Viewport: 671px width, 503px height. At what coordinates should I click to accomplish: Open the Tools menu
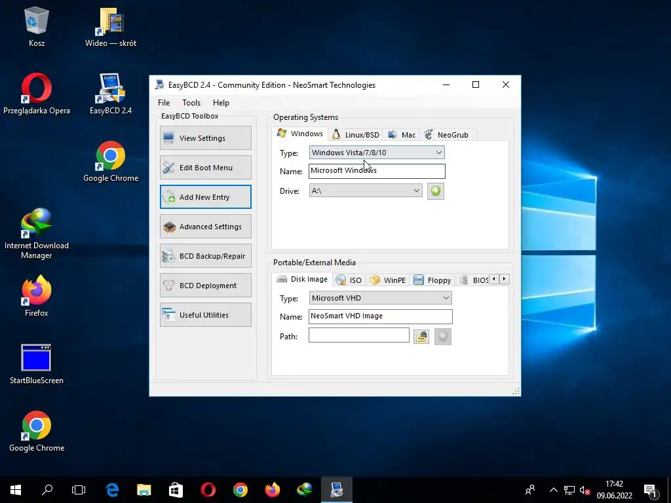[x=191, y=103]
